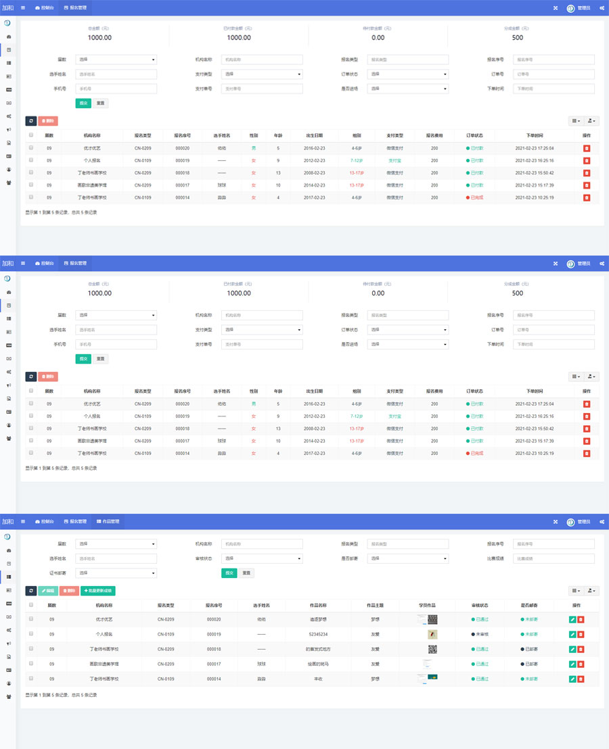Tick the select-all header checkbox in the middle screen's table
The image size is (609, 749).
[31, 391]
